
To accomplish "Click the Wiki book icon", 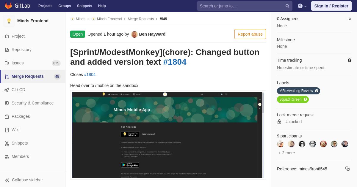I will pos(7,130).
